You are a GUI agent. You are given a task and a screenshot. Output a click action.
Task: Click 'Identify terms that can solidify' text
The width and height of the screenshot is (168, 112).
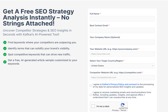[x=39, y=48]
